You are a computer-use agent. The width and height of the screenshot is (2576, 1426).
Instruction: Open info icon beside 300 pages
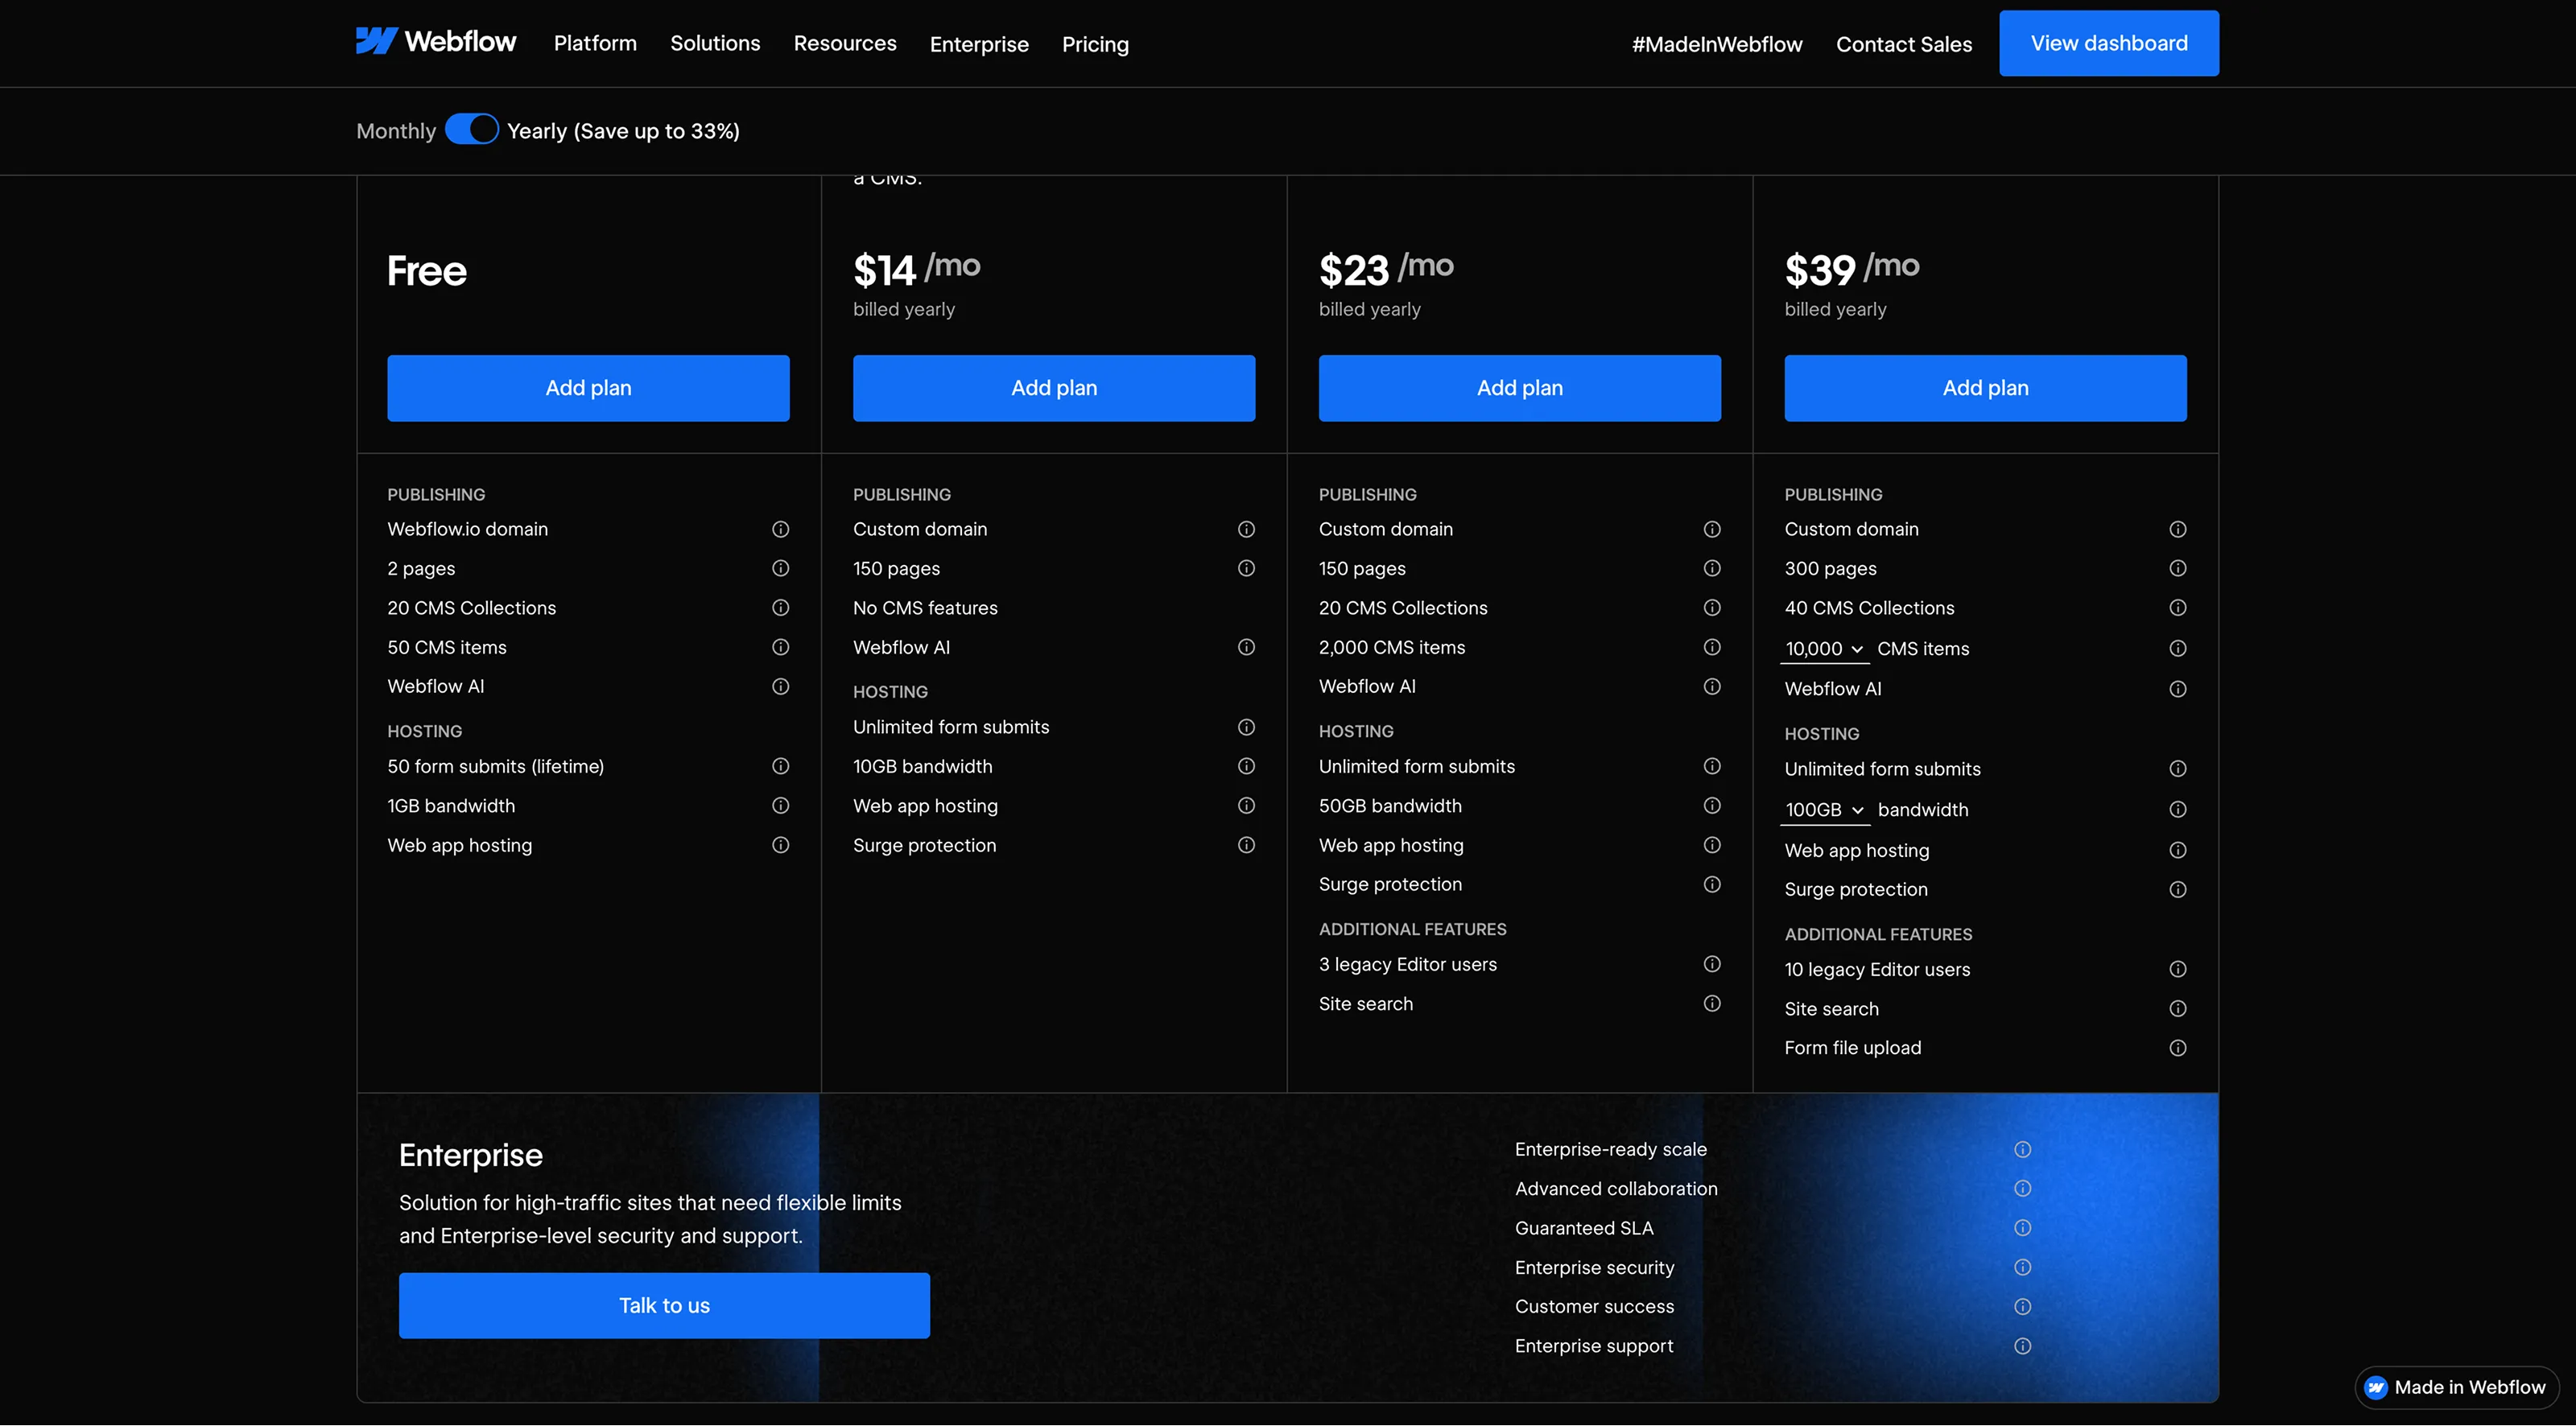(x=2178, y=568)
